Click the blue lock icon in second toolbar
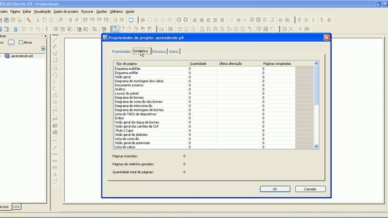The image size is (388, 218). coord(15,29)
